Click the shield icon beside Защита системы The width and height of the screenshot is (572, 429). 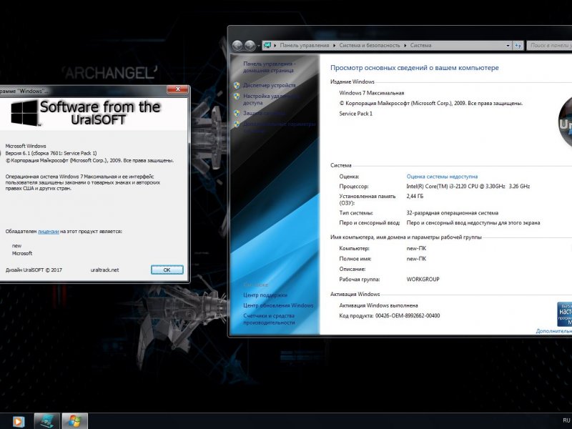click(x=237, y=114)
